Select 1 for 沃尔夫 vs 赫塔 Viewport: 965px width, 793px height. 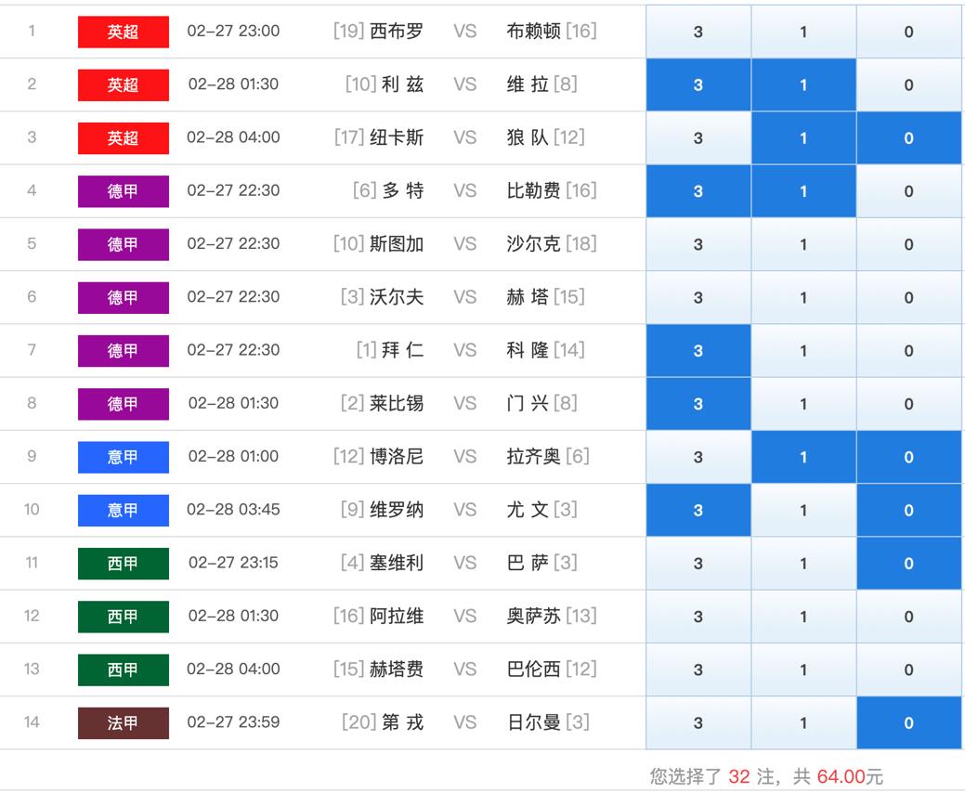point(803,298)
